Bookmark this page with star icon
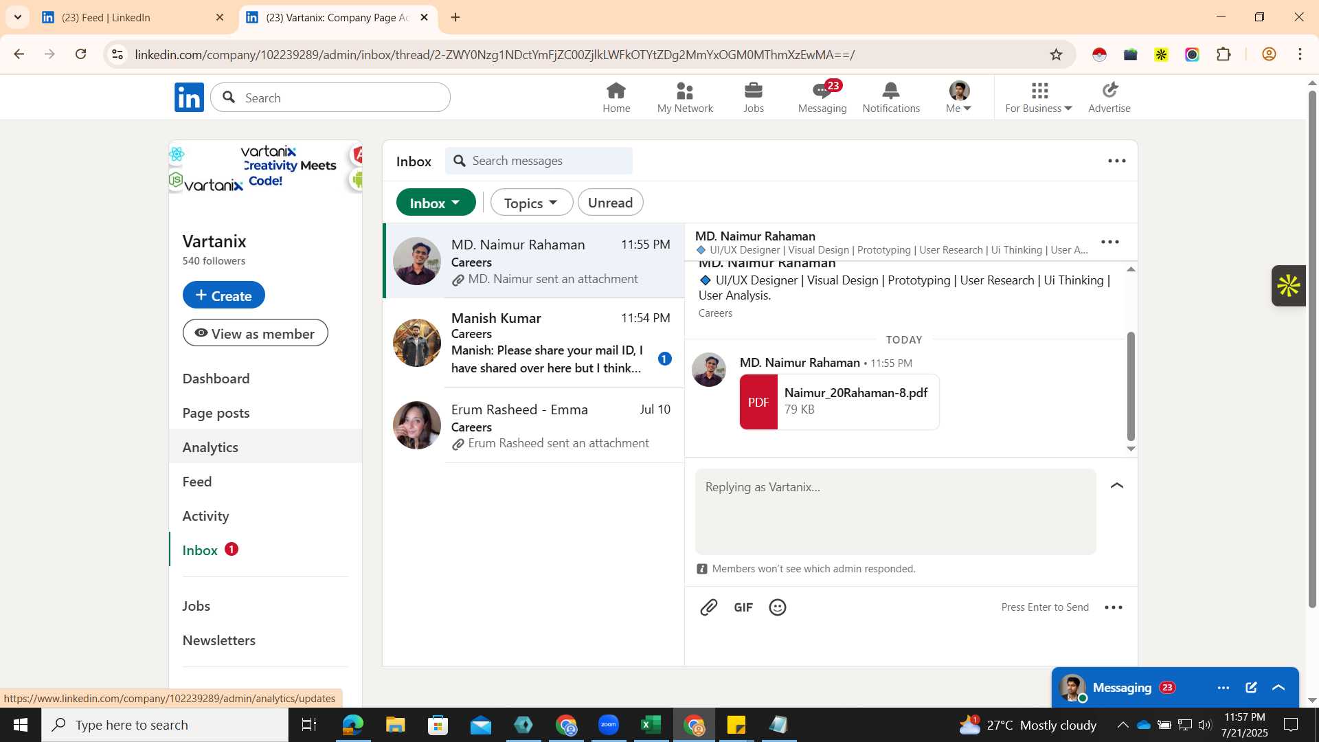 (x=1057, y=54)
